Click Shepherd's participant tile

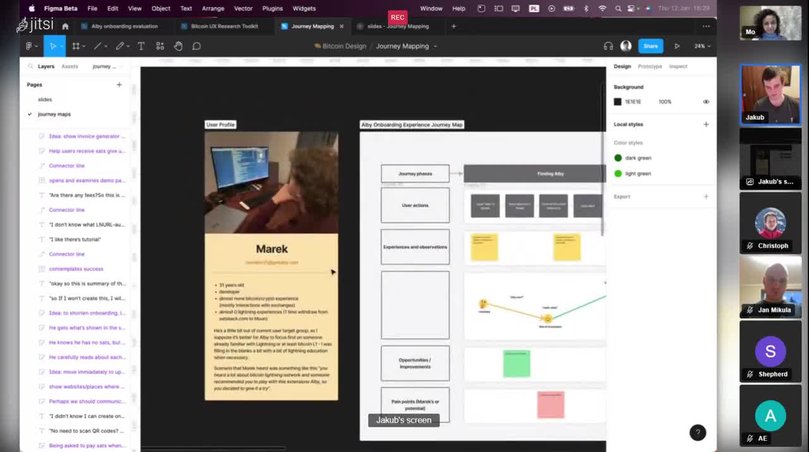(x=770, y=352)
